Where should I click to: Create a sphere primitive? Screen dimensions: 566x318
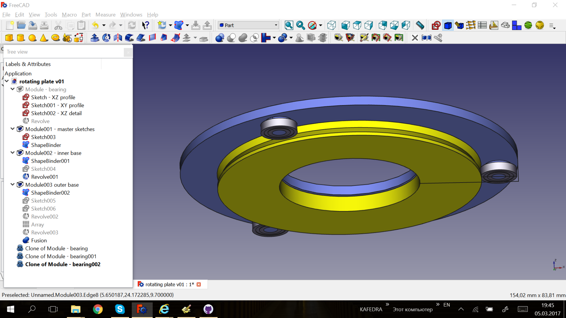pos(32,38)
